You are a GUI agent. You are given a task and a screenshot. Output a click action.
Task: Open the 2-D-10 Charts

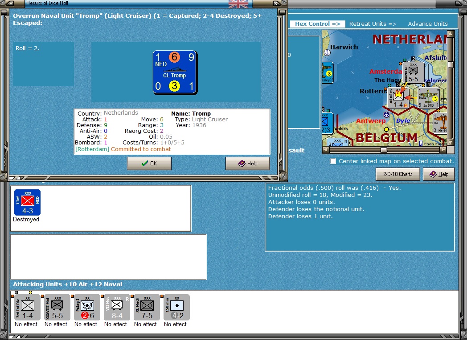pyautogui.click(x=397, y=174)
